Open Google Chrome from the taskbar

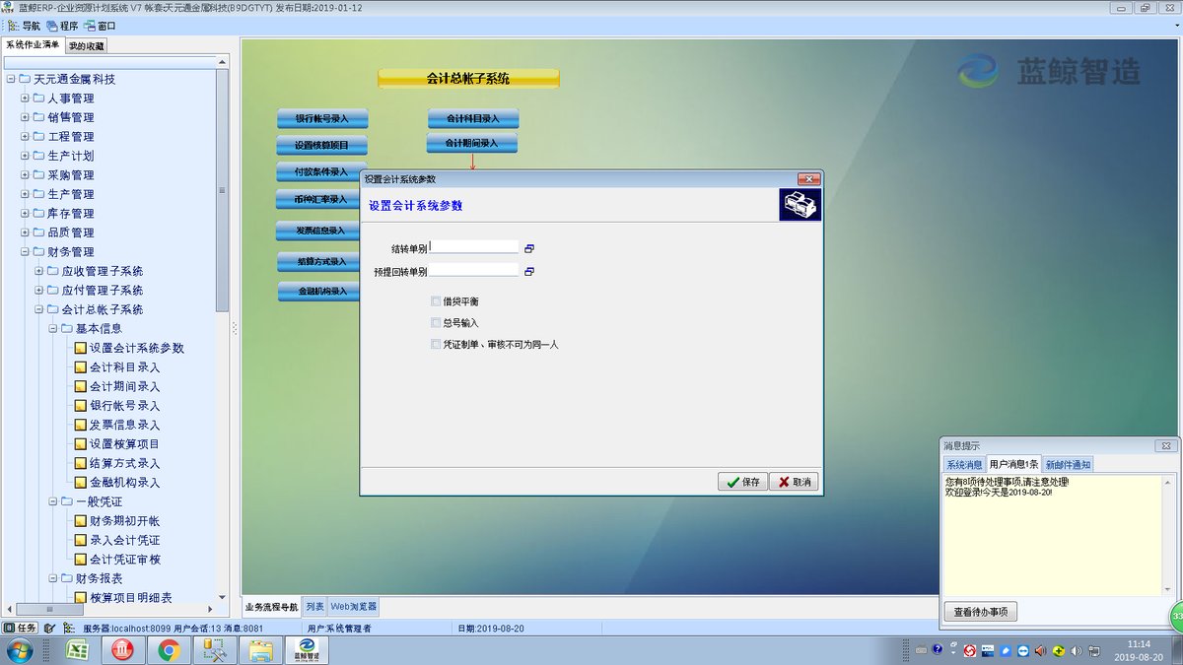pos(169,650)
